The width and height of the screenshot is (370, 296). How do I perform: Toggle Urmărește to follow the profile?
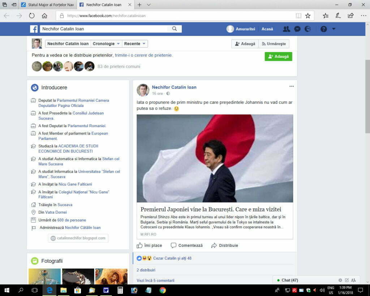[274, 44]
